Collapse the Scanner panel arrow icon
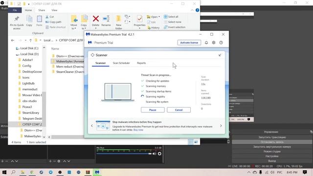Screen dimensions: 313x176 coord(220,55)
